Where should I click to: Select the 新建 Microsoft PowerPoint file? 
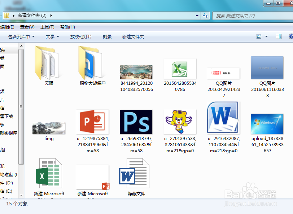point(92,177)
